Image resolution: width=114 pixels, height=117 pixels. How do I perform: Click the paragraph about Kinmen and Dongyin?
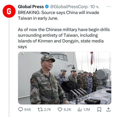tap(64, 38)
